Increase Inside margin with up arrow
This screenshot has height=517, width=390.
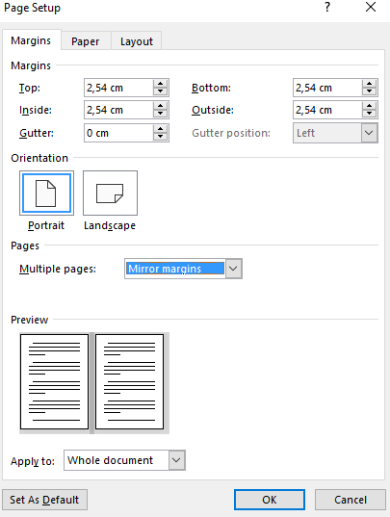point(161,106)
